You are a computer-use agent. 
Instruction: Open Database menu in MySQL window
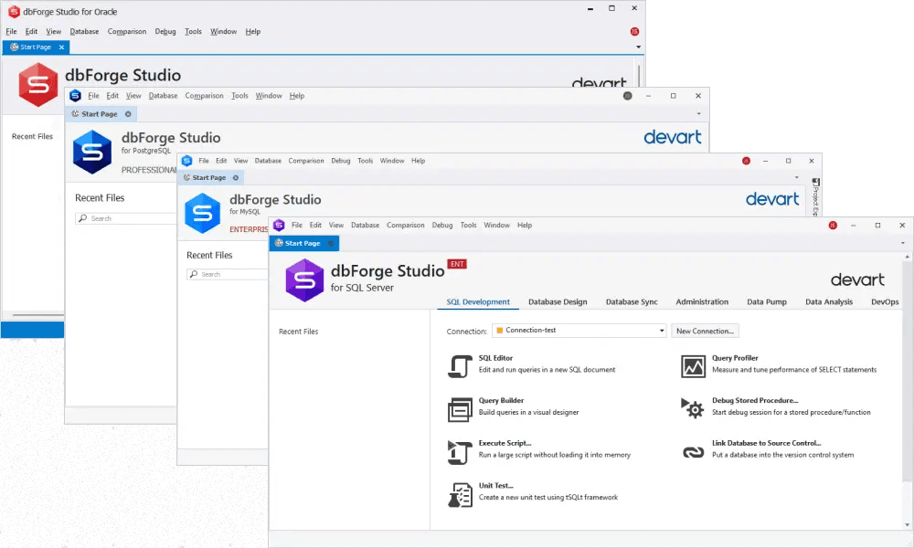point(268,161)
